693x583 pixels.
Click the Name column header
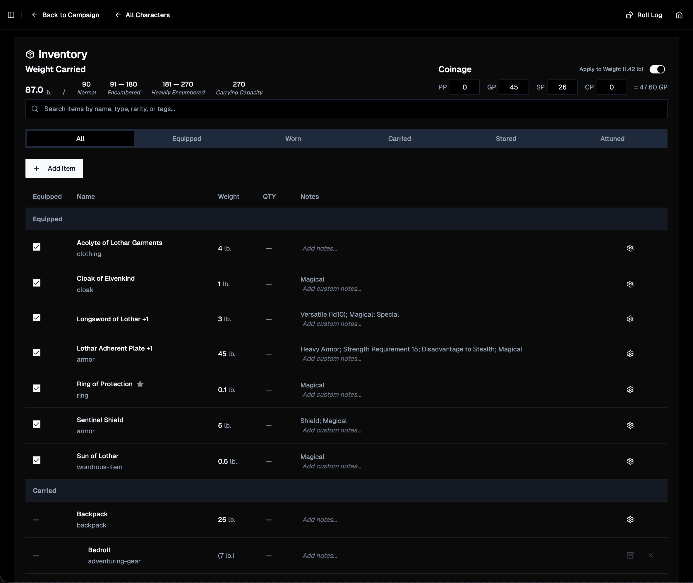click(86, 197)
